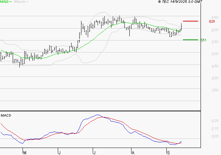
Task: Toggle the MA20 legend label
Action: coord(4,2)
